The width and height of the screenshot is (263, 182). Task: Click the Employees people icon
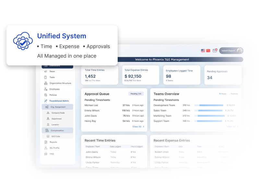coord(46,89)
